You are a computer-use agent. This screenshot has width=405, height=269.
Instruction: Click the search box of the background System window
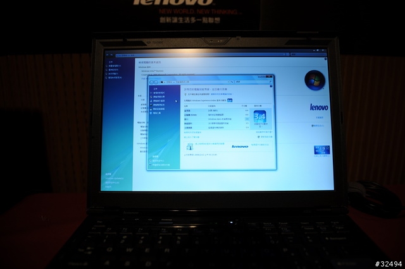(309, 54)
